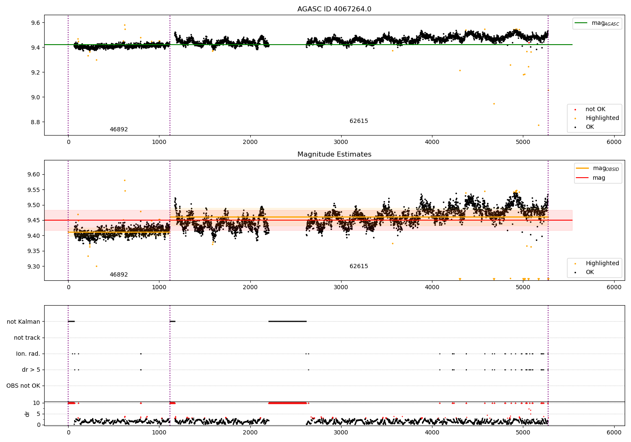Click the 'not Kalman' y-axis label
Screen dimensions: 631x442
click(x=24, y=322)
